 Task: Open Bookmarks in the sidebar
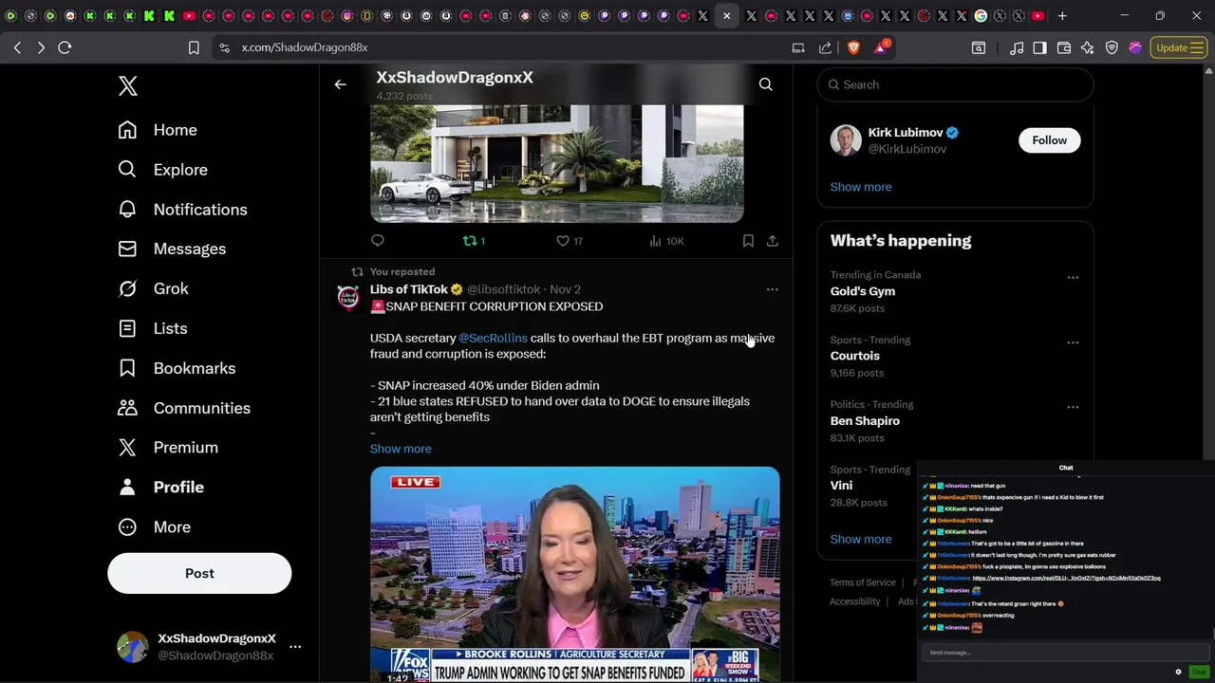tap(177, 368)
